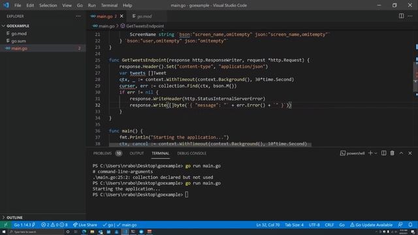Open Explorer more actions ellipsis
Screen dimensions: 418x235
78,16
